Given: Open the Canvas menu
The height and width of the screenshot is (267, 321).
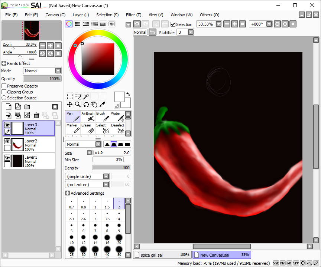Looking at the screenshot, I should pyautogui.click(x=55, y=15).
